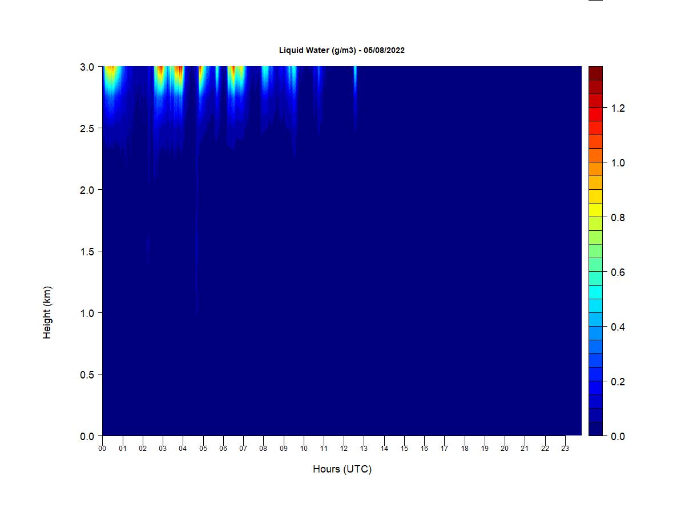Click hour label 20 on the x-axis
685x513 pixels.
pos(505,449)
